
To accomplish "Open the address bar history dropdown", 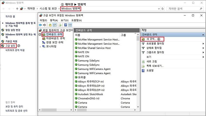I will coord(159,9).
